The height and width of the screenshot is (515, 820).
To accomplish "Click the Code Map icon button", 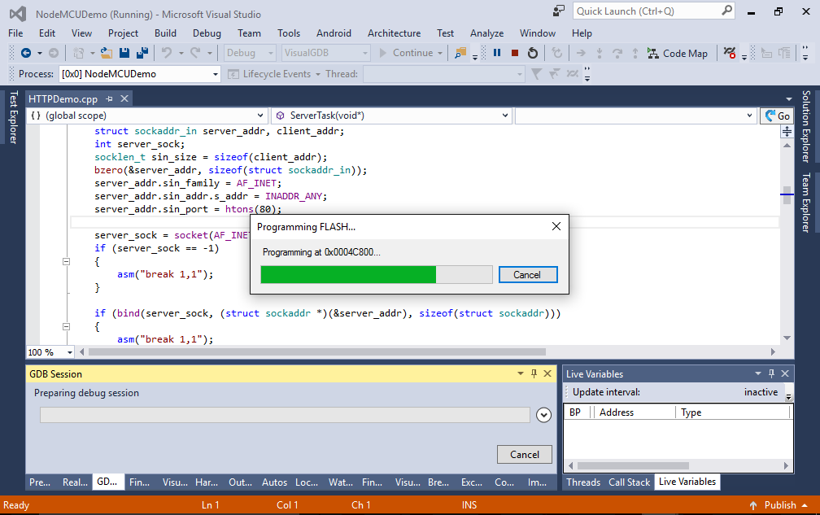I will click(x=653, y=53).
